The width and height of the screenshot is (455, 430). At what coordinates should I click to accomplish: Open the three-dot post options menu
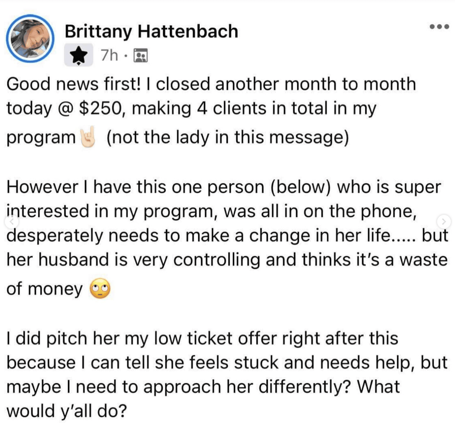(x=439, y=26)
